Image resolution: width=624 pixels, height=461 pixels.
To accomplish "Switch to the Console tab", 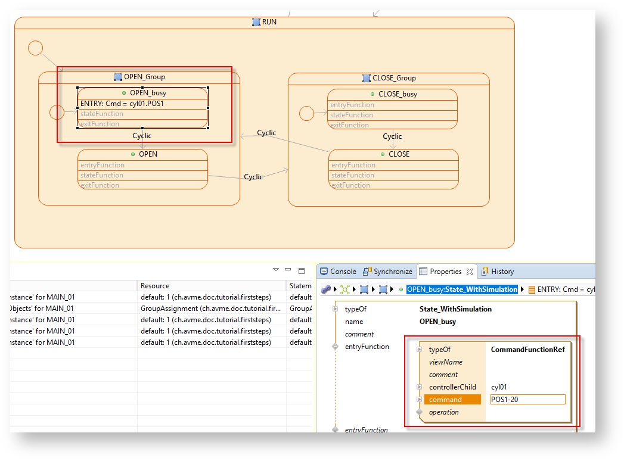I will pyautogui.click(x=339, y=272).
